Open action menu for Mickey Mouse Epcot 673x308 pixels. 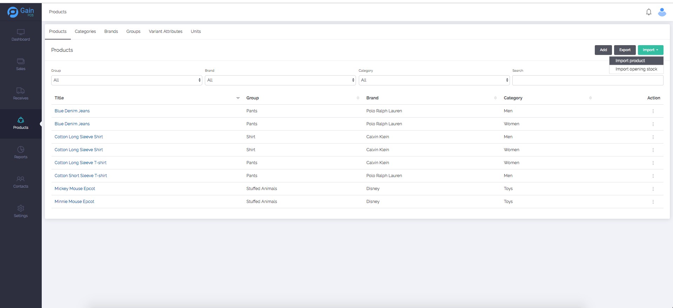click(x=653, y=189)
